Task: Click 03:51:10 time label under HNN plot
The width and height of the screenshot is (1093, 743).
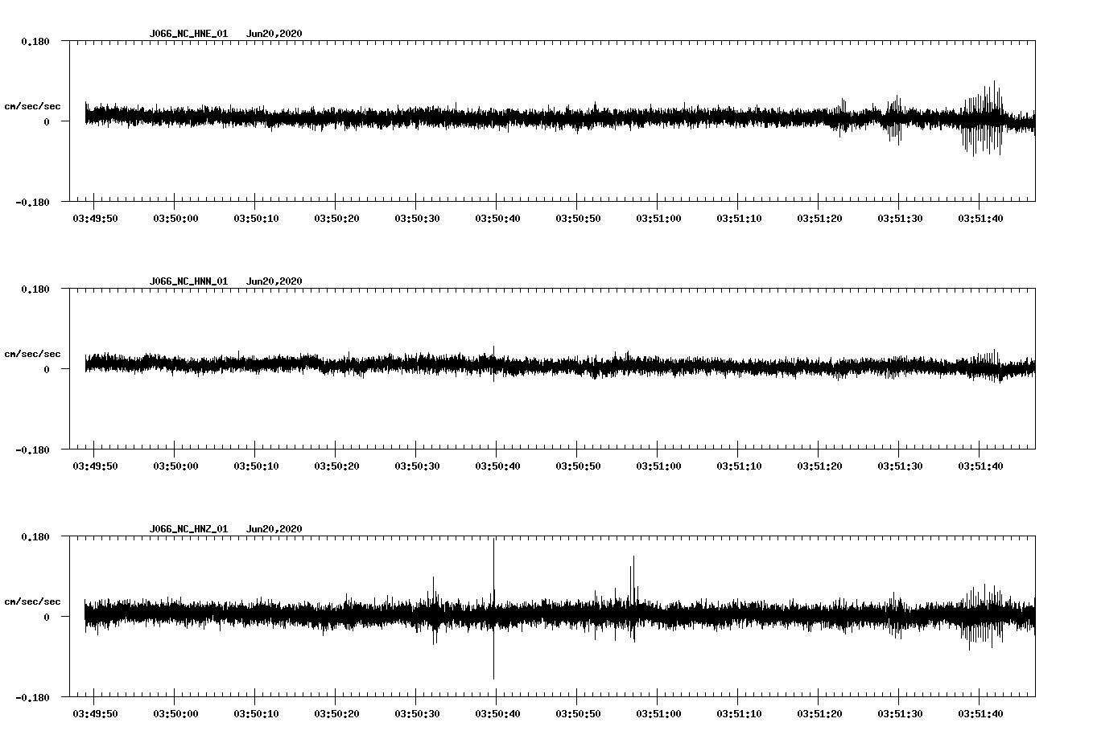Action: click(x=739, y=466)
